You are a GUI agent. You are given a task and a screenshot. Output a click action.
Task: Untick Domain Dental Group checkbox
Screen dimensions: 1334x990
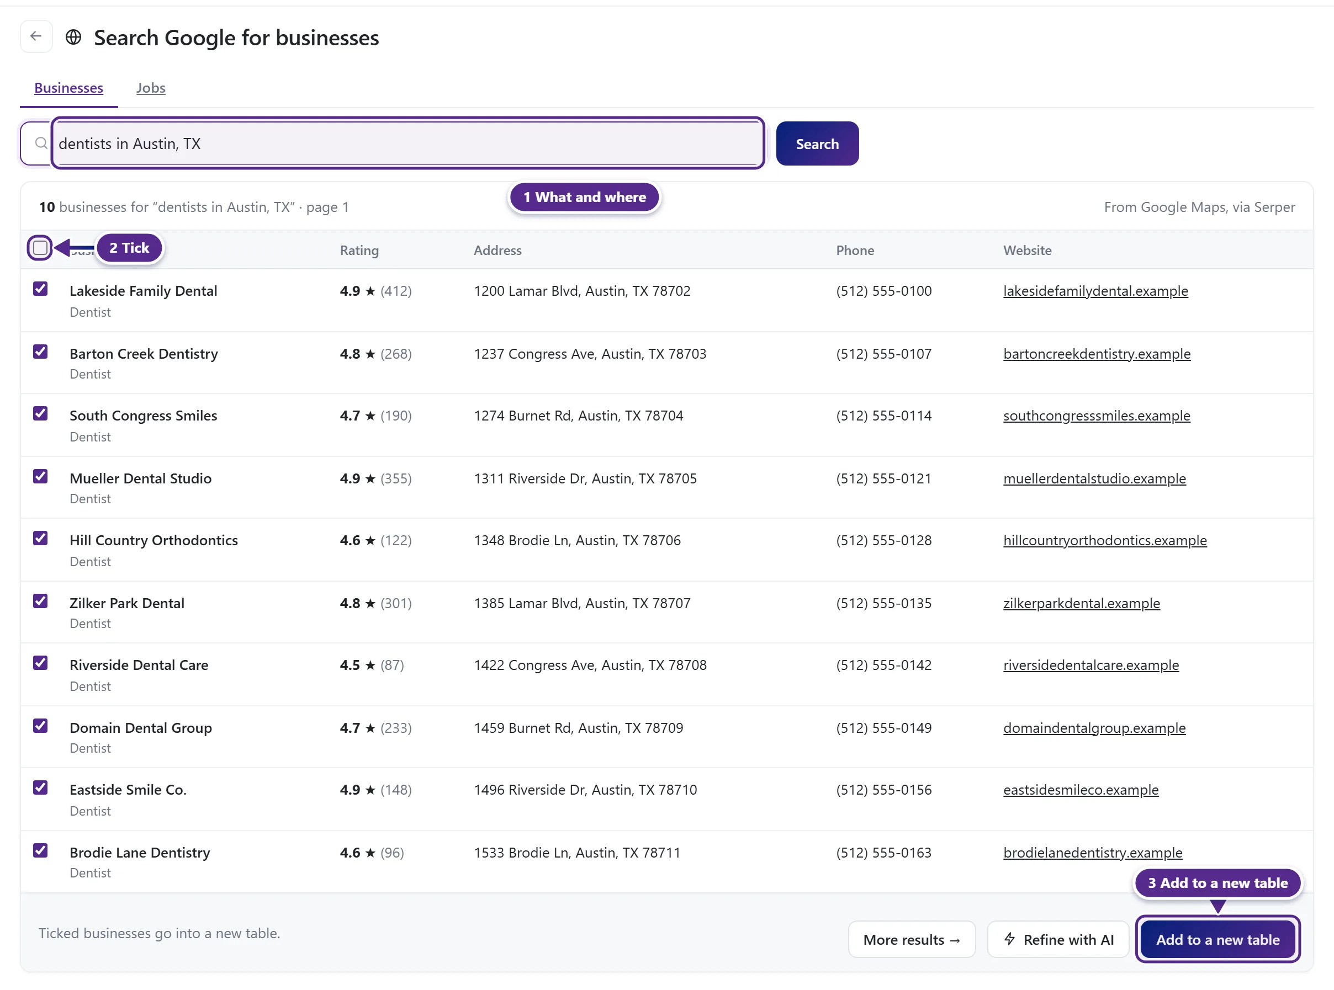tap(40, 726)
